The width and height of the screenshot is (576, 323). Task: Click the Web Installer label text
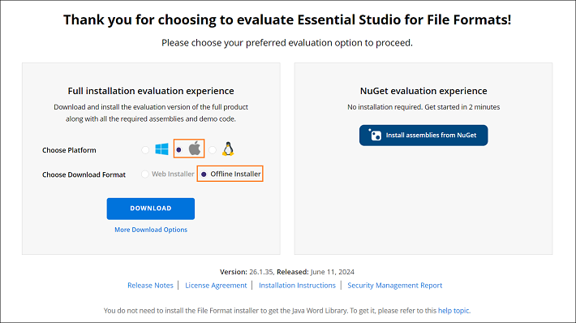[x=173, y=174]
